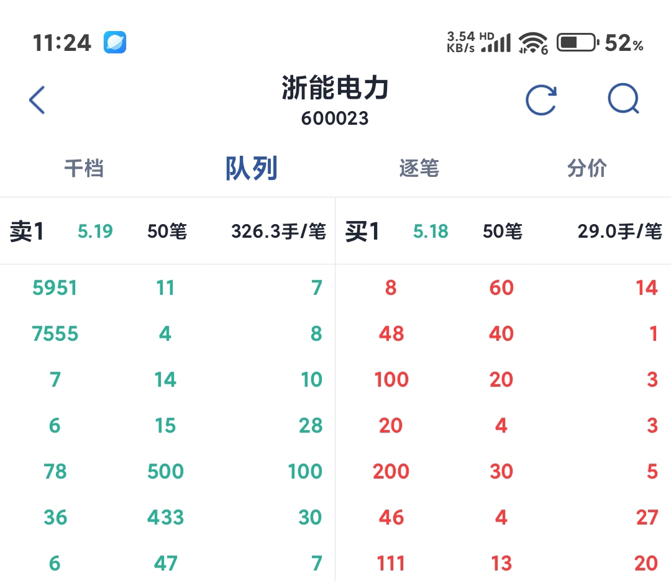Tap the cellular signal bars icon
This screenshot has height=581, width=671.
point(496,43)
